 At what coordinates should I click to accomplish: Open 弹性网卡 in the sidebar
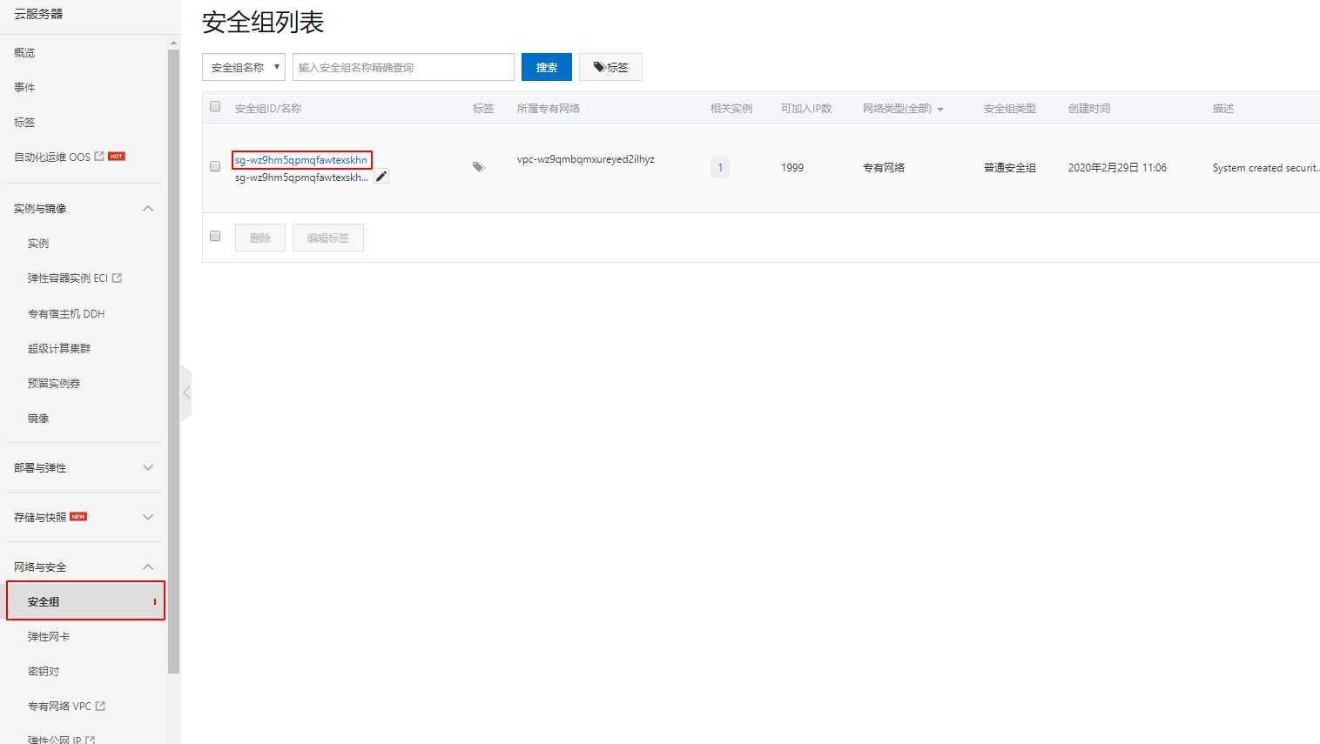click(x=49, y=637)
